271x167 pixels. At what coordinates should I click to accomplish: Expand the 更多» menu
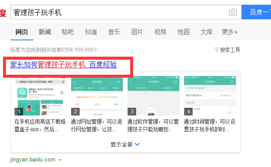click(x=230, y=32)
